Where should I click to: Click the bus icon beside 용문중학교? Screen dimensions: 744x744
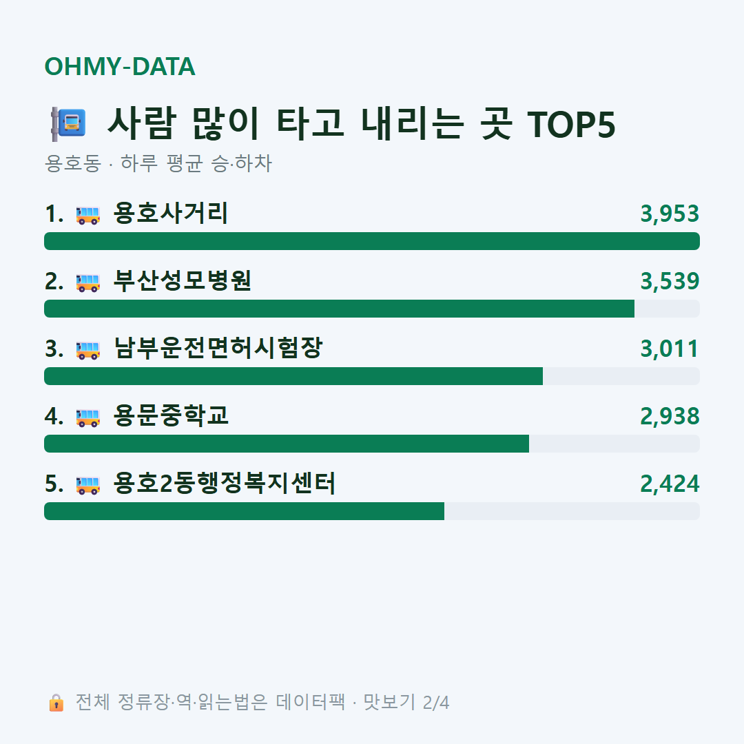[88, 417]
